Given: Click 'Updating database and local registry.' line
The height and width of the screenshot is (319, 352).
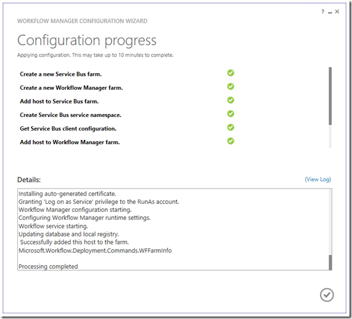Looking at the screenshot, I should pos(68,234).
